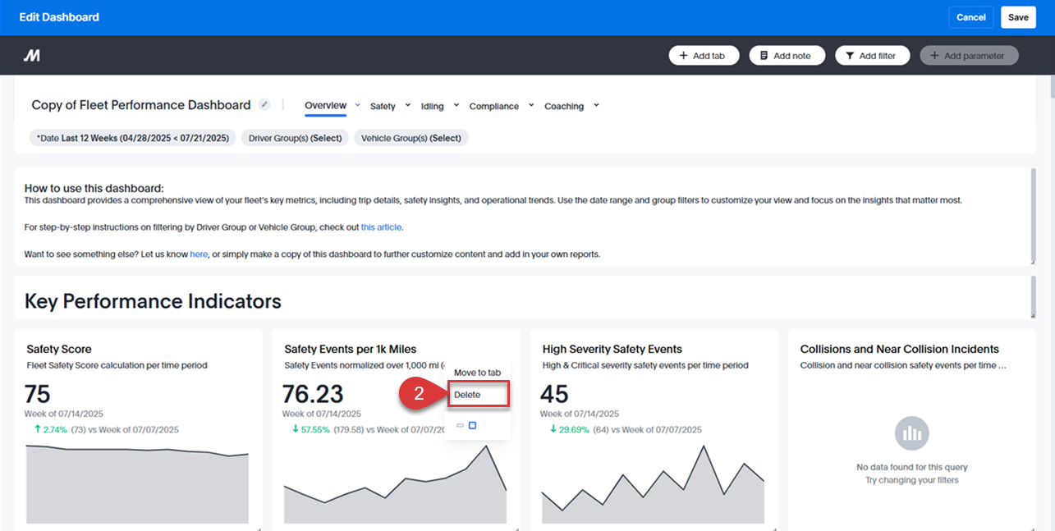Screen dimensions: 1055x531
Task: Click the pencil icon beside dashboard title
Action: pos(264,104)
